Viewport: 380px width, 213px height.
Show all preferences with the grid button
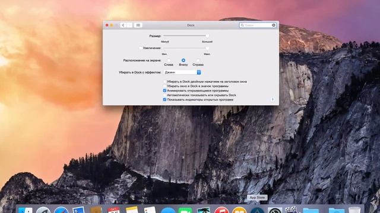tap(138, 25)
